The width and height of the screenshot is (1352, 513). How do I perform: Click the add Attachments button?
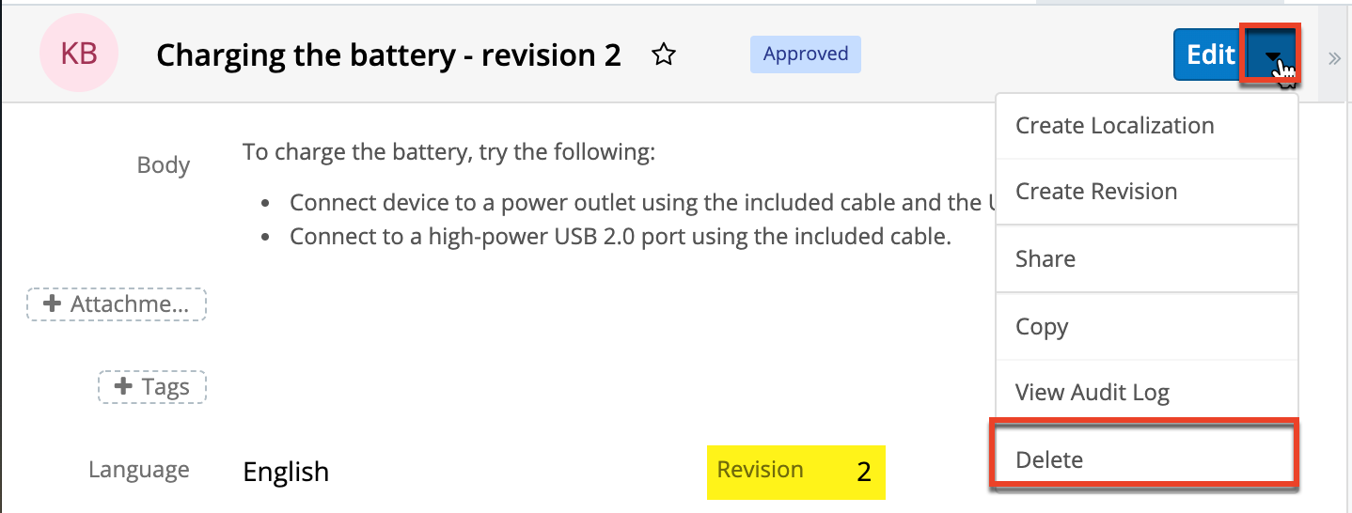(x=117, y=304)
